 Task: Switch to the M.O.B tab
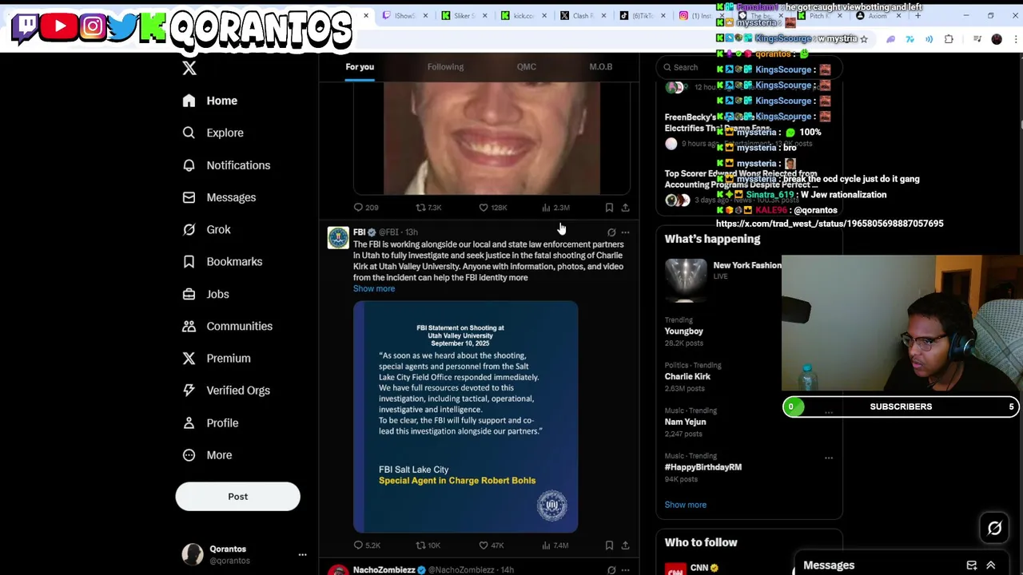[601, 67]
